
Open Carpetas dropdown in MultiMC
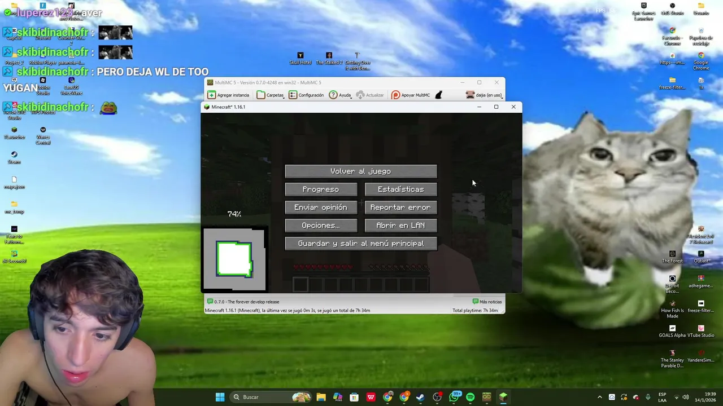click(x=270, y=95)
